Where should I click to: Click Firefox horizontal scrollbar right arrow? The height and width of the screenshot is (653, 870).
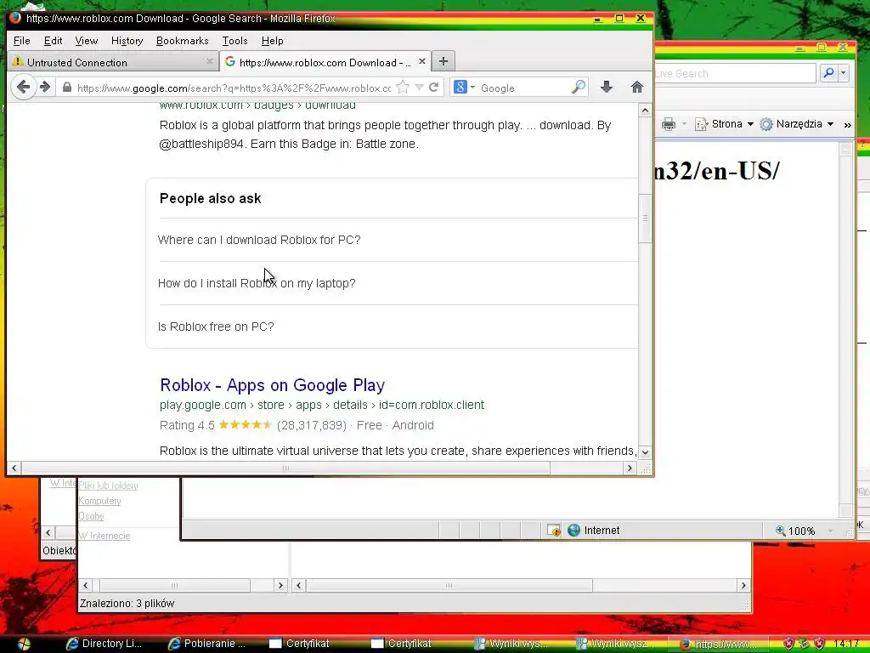tap(630, 468)
